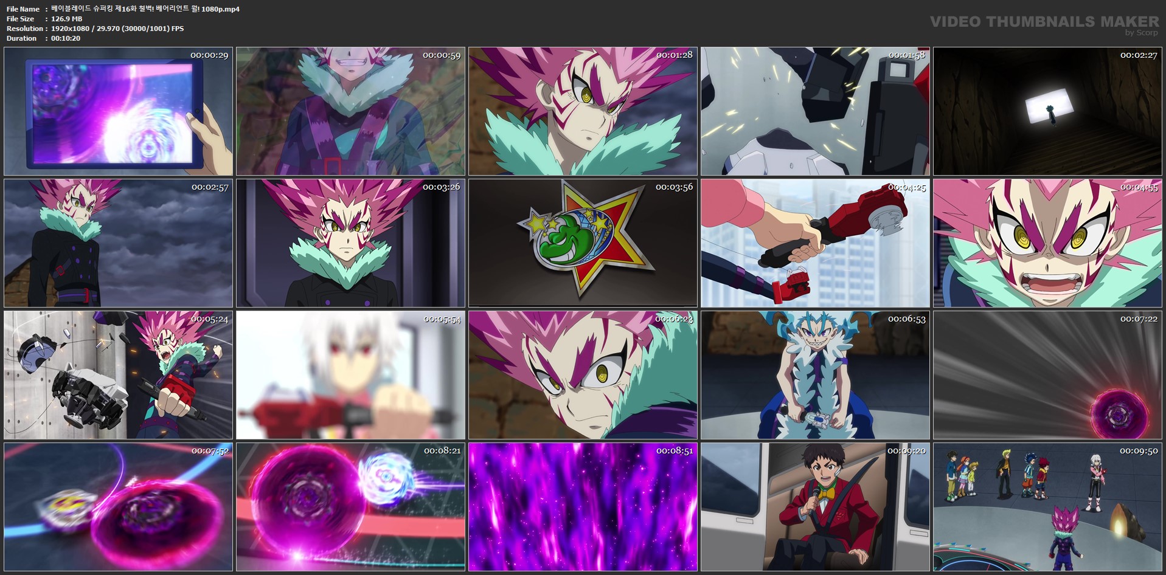Choose the thumbnail at 00:03:26
This screenshot has width=1166, height=575.
(351, 243)
